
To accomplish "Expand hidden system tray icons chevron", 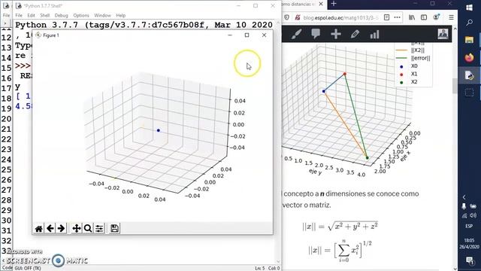I will [464, 197].
